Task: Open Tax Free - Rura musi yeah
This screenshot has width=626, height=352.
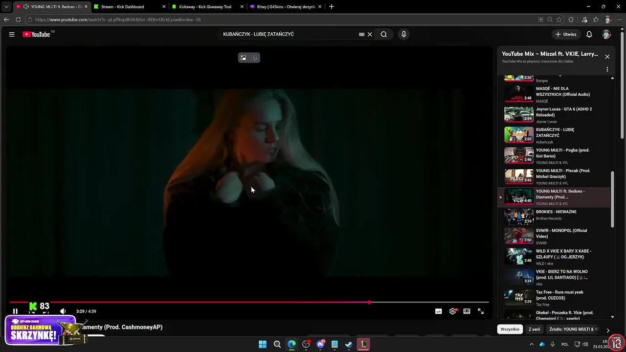Action: (554, 297)
